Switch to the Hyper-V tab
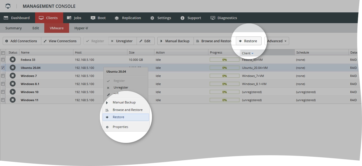This screenshot has width=362, height=166. [x=81, y=28]
